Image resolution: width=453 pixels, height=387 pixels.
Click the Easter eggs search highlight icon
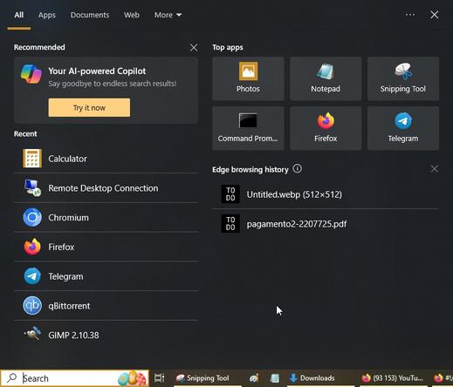pos(132,378)
